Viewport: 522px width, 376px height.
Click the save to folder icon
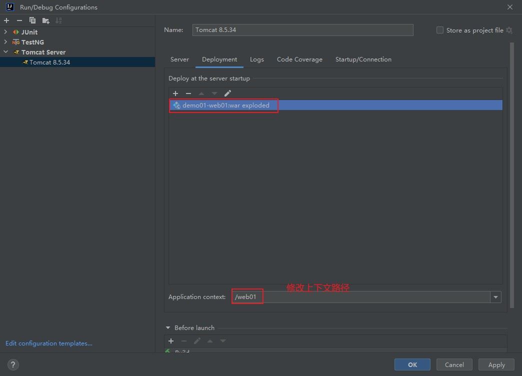click(x=45, y=20)
